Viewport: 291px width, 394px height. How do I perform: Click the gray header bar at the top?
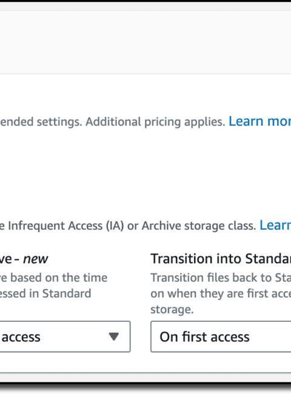pyautogui.click(x=145, y=42)
